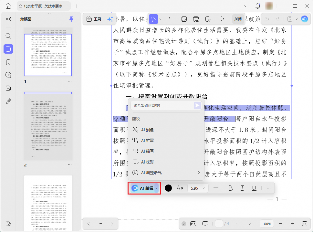Open the attachments paperclip icon
Viewport: 313px width, 232px height.
coord(8,101)
